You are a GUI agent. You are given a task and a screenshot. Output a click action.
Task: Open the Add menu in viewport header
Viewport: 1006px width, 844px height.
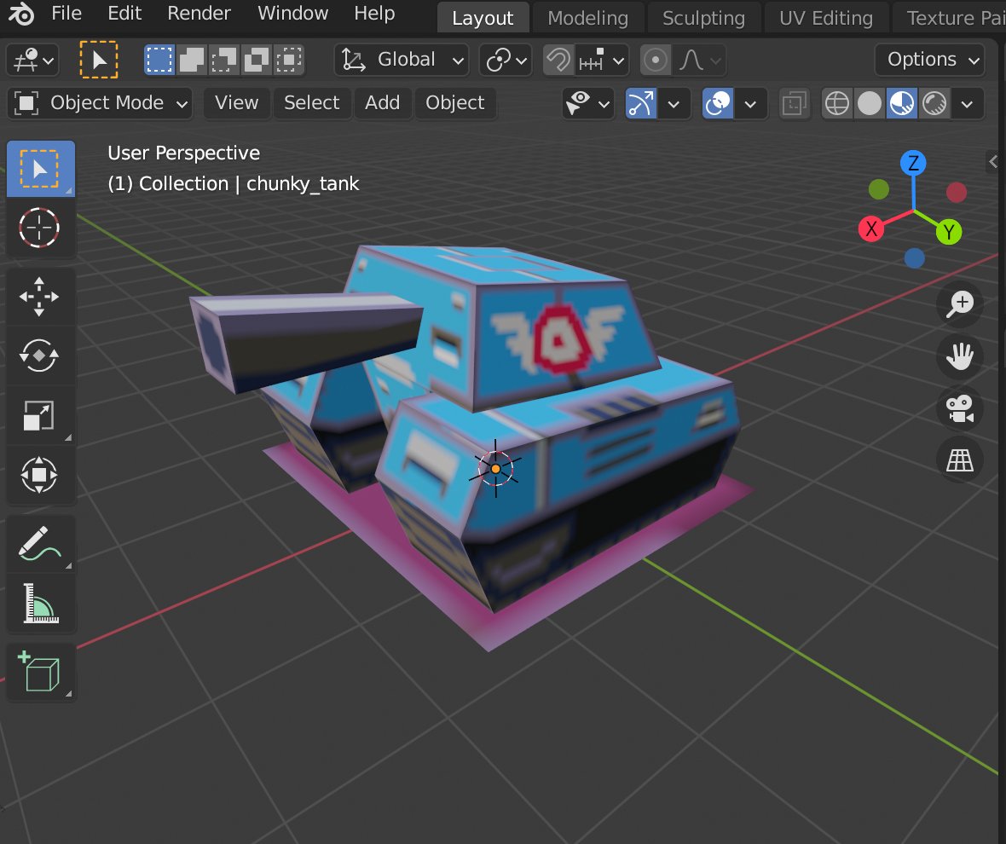coord(383,103)
